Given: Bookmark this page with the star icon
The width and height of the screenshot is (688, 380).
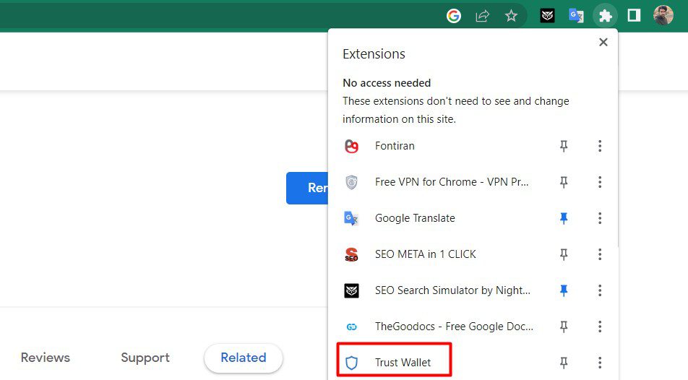Looking at the screenshot, I should click(x=511, y=15).
